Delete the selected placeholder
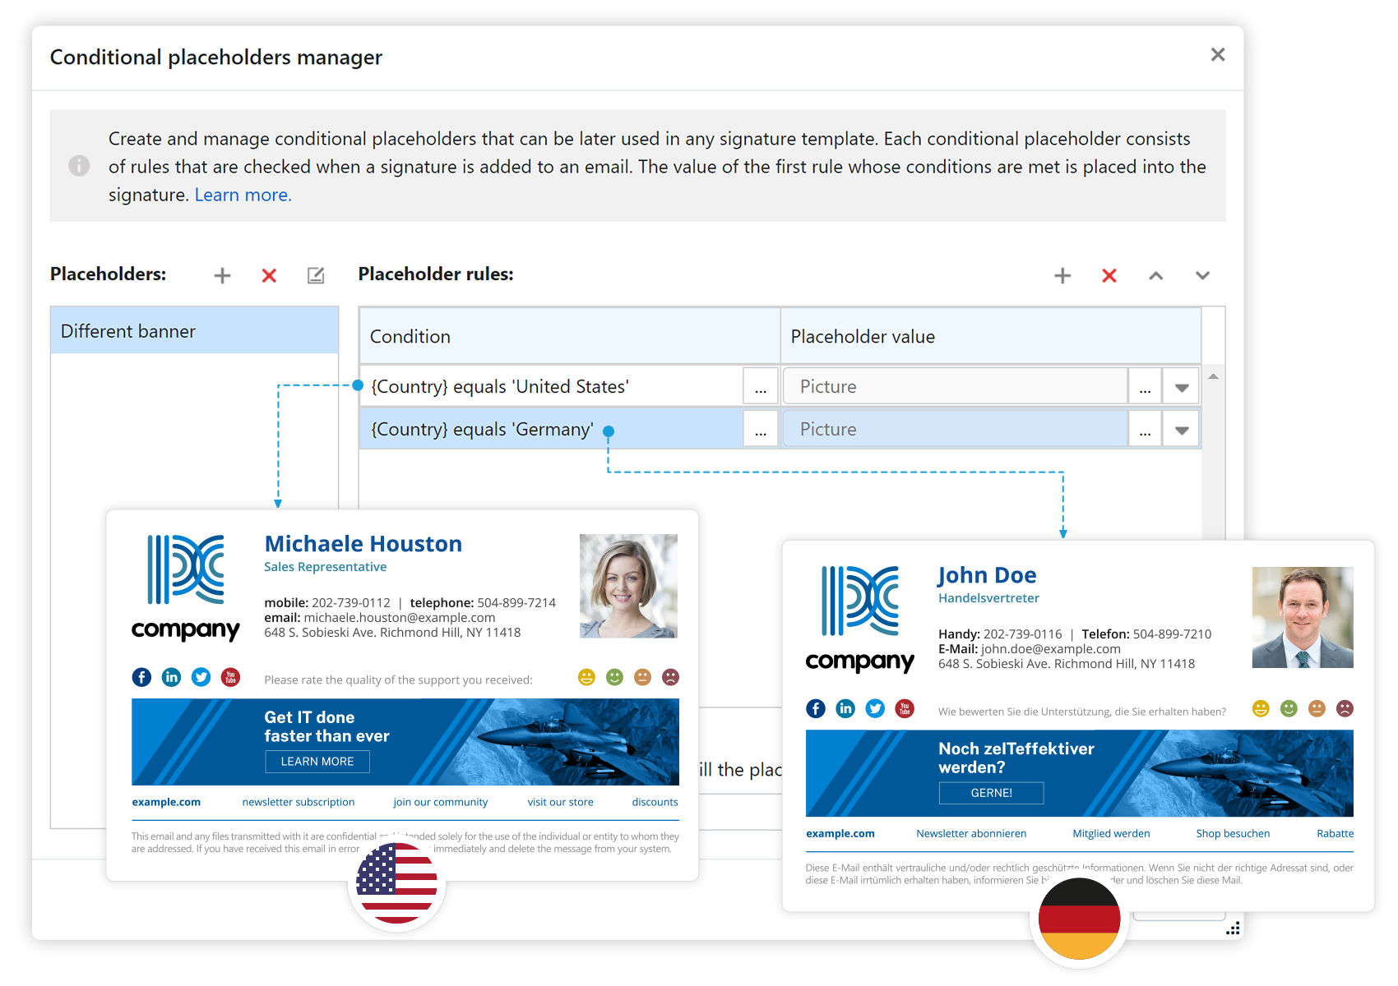Image resolution: width=1398 pixels, height=986 pixels. pos(268,275)
